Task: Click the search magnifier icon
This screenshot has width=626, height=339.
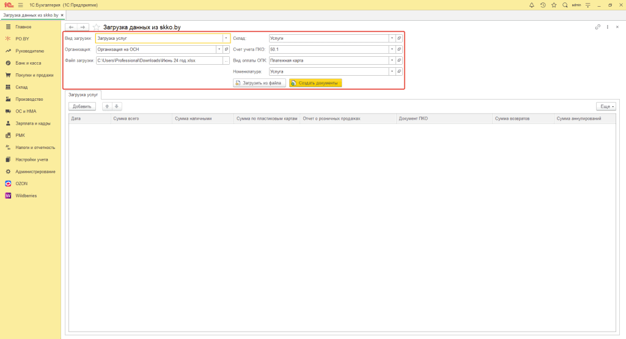Action: (564, 5)
